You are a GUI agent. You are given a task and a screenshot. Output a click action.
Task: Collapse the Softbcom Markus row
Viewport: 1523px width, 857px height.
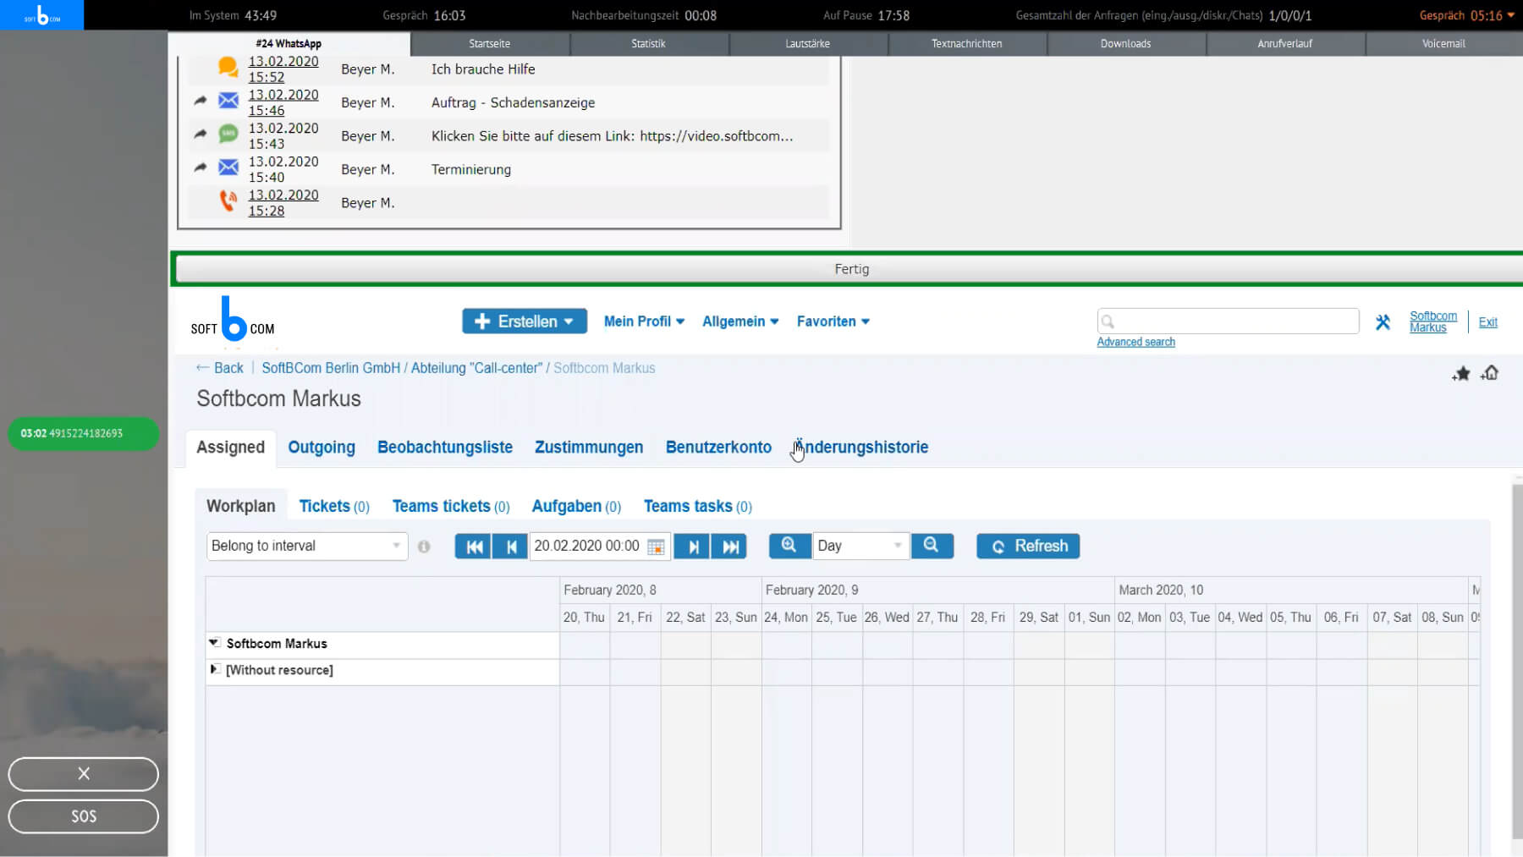point(214,643)
